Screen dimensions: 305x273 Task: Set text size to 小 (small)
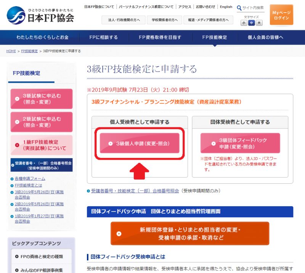click(244, 23)
